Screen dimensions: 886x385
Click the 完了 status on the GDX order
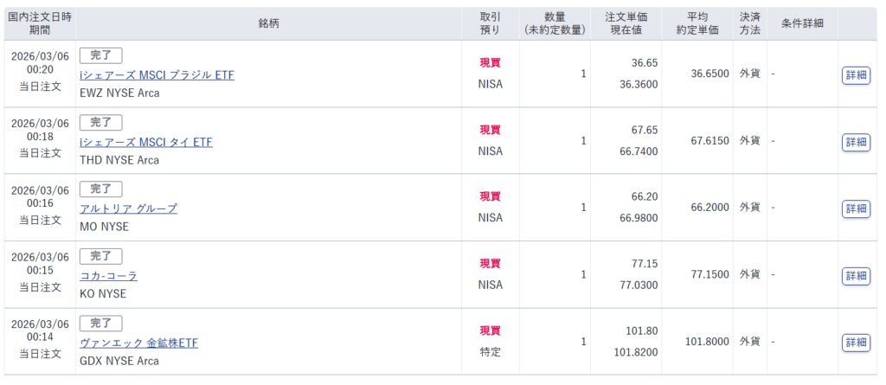(100, 323)
